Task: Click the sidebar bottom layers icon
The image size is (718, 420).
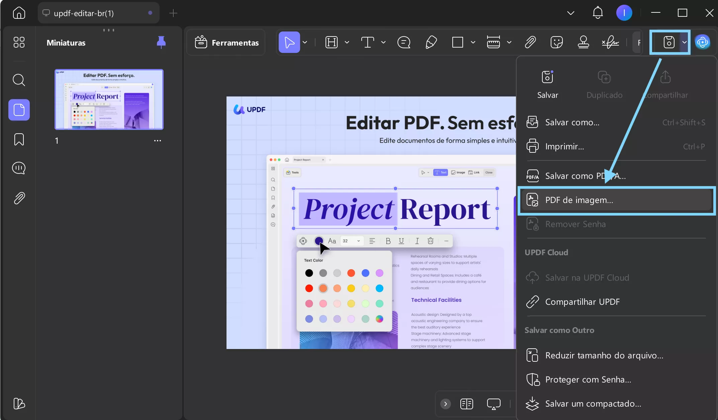Action: (19, 404)
